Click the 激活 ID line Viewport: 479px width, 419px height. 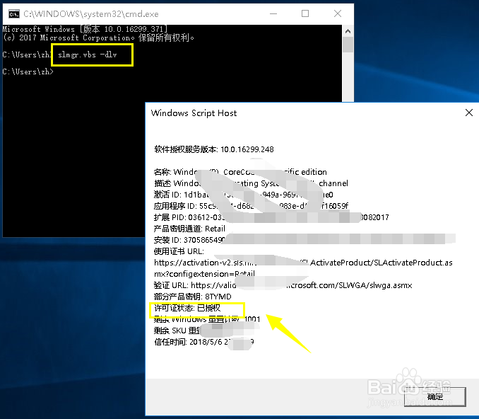pos(244,195)
